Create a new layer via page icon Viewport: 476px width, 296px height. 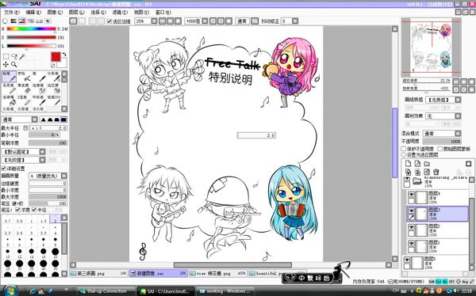click(x=408, y=164)
